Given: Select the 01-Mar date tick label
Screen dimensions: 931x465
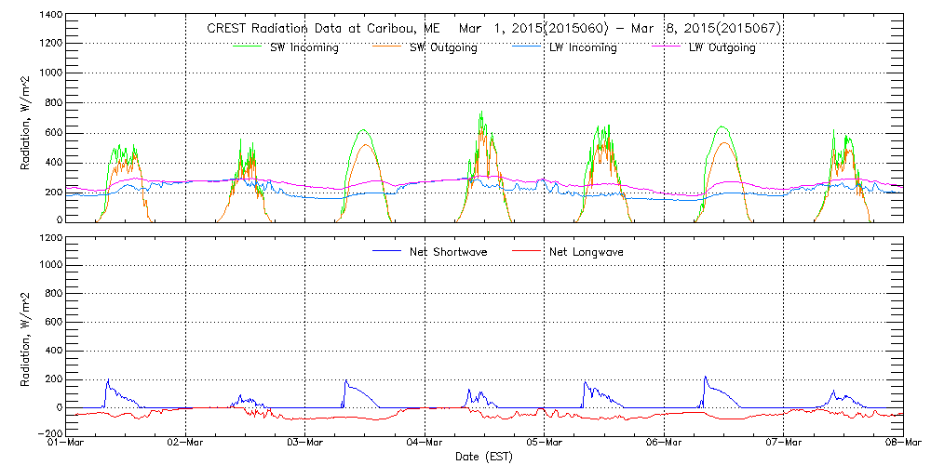Looking at the screenshot, I should [x=66, y=444].
